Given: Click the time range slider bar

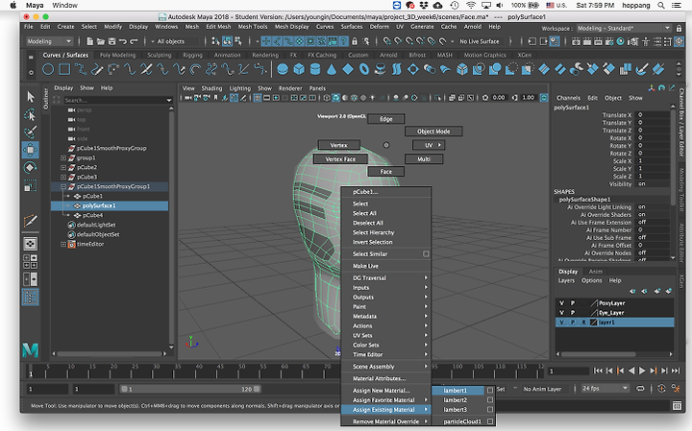Looking at the screenshot, I should click(190, 389).
